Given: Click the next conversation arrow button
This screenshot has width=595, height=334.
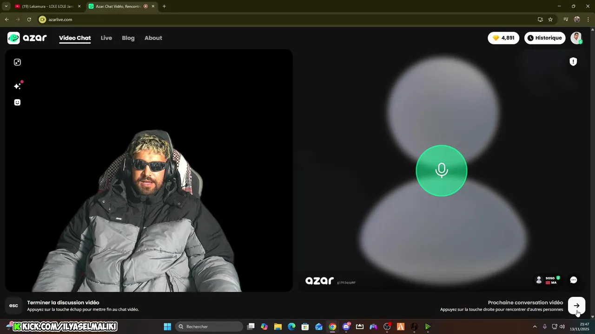Looking at the screenshot, I should pos(576,306).
